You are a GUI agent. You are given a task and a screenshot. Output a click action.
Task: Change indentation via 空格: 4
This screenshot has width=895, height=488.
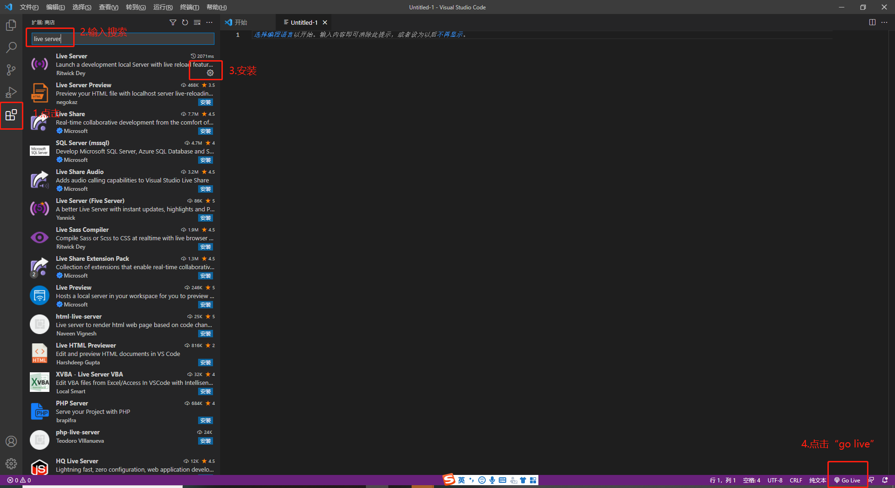click(751, 480)
